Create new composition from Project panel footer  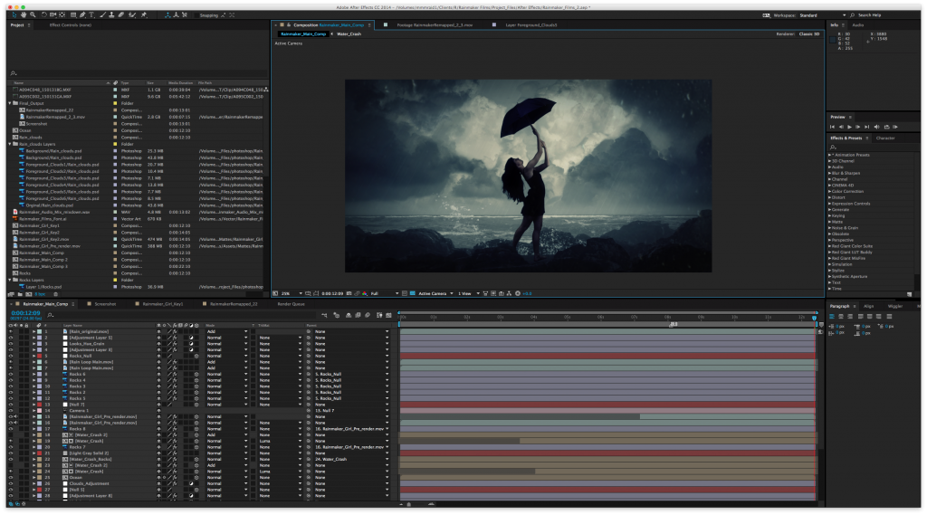click(x=28, y=294)
